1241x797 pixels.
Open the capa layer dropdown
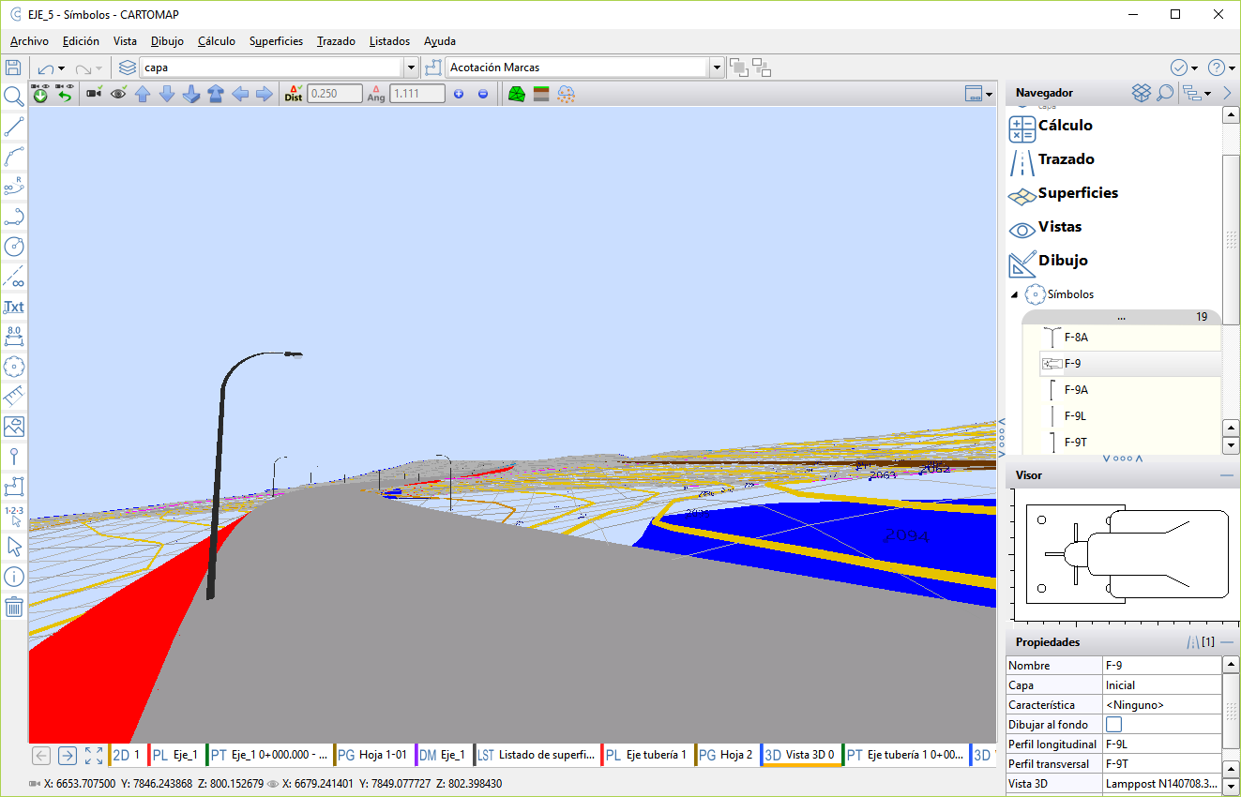pos(411,68)
